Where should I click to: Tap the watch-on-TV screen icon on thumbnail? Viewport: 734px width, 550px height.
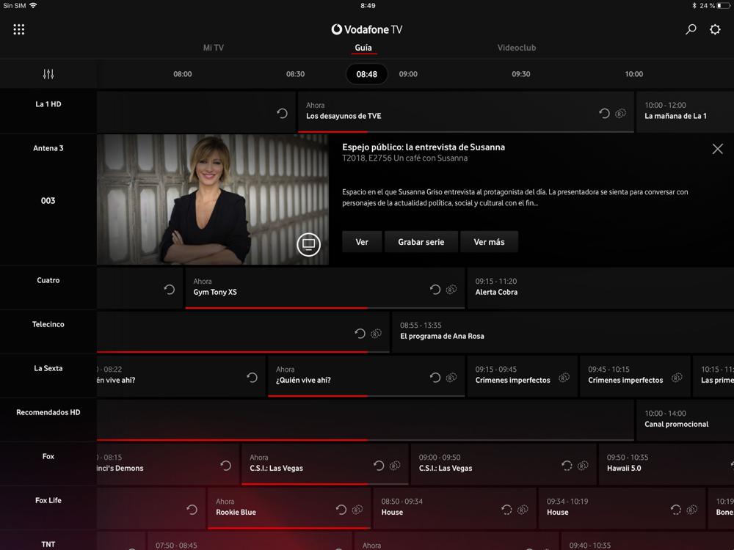308,244
